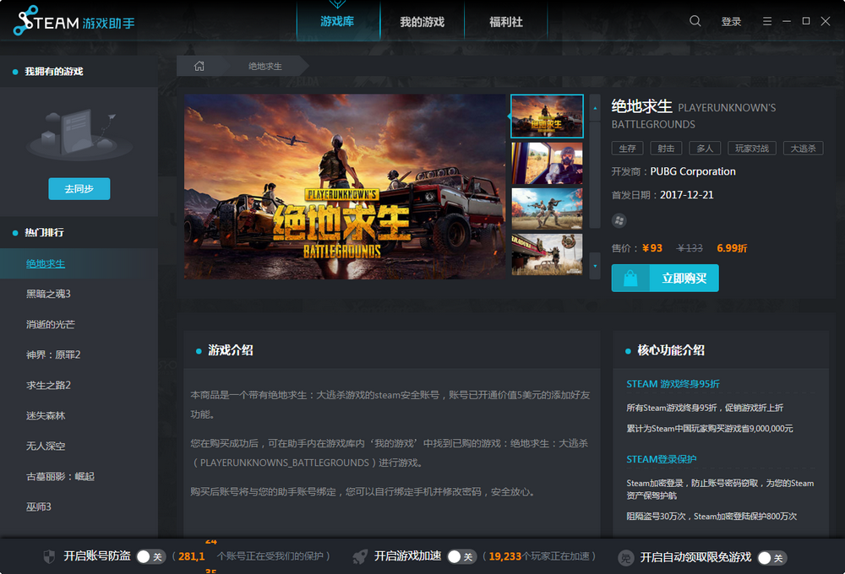Switch to the 我的游戏 tab
The height and width of the screenshot is (574, 845).
tap(421, 20)
